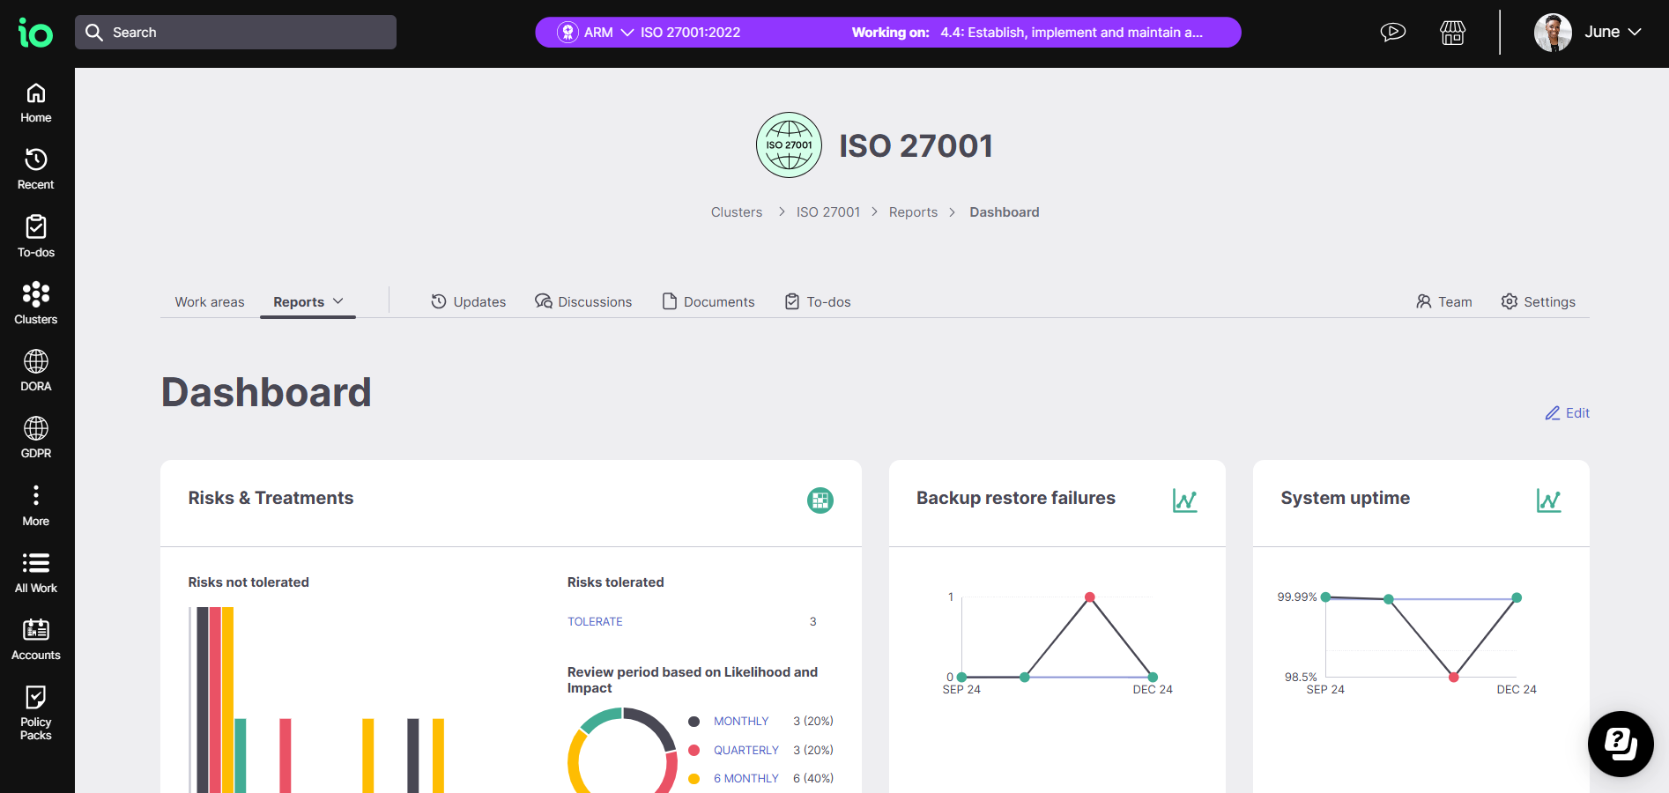Open Clusters in sidebar
Screen dimensions: 1669x793
click(36, 305)
